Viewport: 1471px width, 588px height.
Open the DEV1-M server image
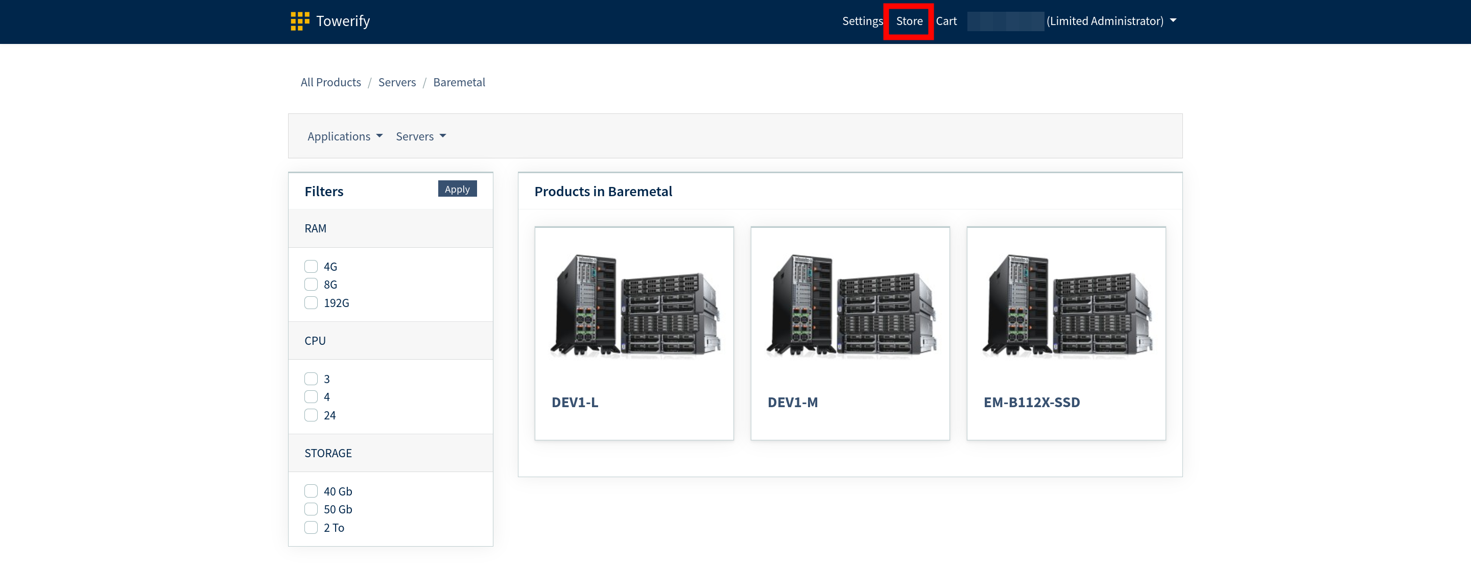pyautogui.click(x=850, y=305)
